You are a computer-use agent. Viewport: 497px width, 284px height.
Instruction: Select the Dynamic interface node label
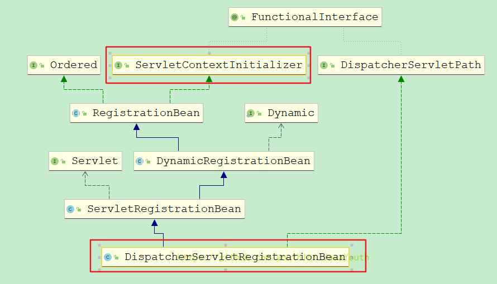[290, 113]
